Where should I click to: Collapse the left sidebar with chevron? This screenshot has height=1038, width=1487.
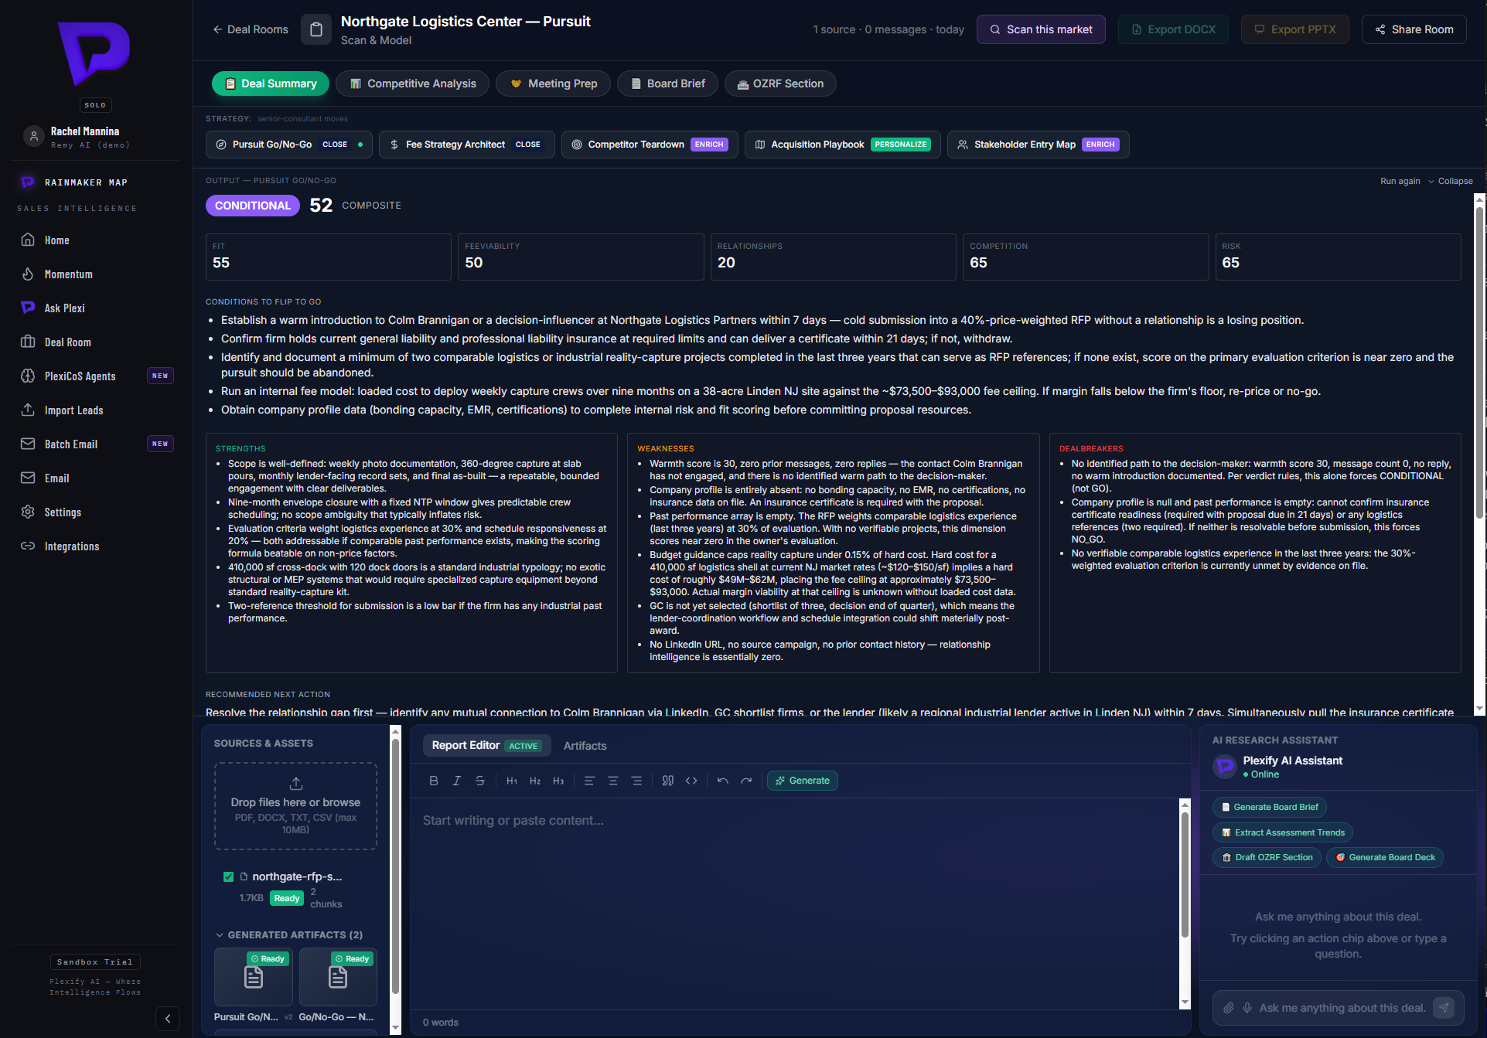[x=168, y=1018]
